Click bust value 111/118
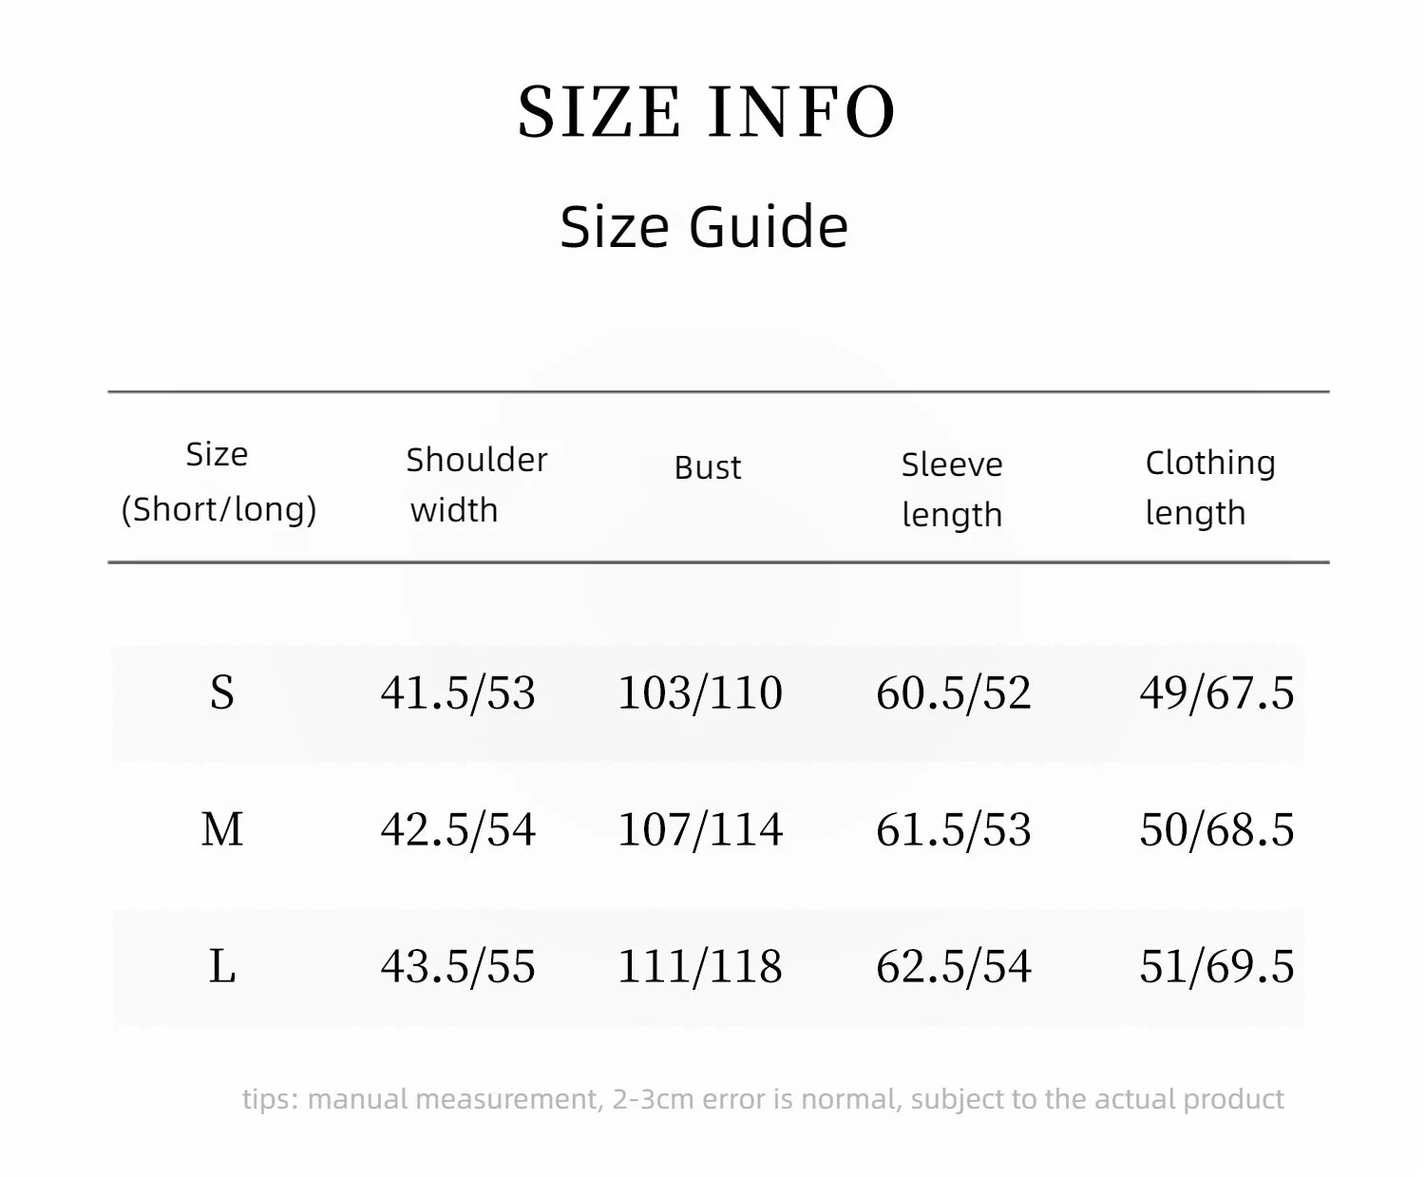The image size is (1425, 1177). click(700, 966)
